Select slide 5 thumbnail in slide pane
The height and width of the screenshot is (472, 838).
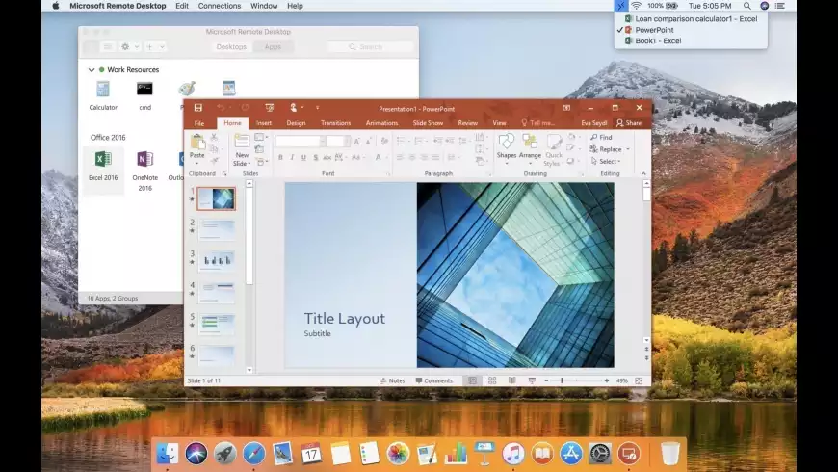pos(217,324)
